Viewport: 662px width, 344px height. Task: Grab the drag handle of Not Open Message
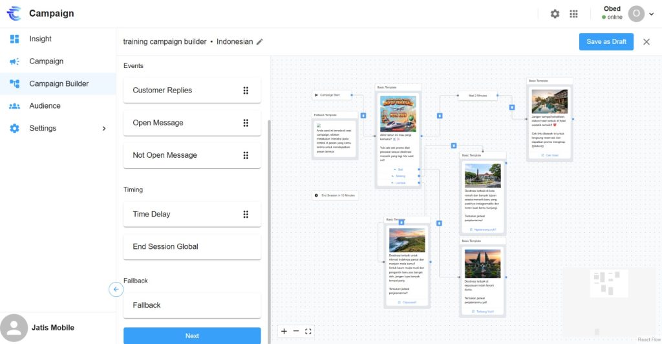(x=246, y=155)
